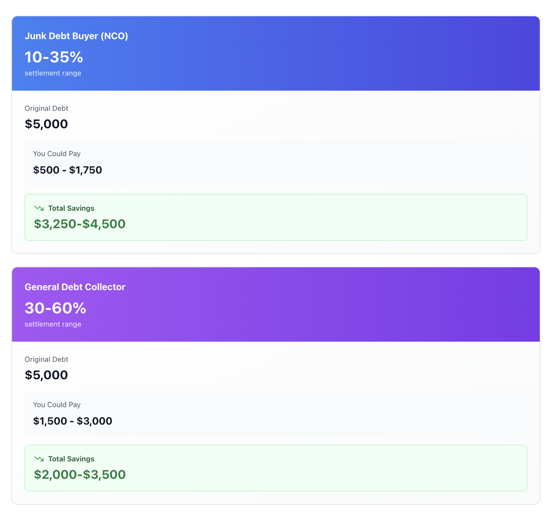Click settlement range text under 30-60%
551x516 pixels.
click(53, 324)
